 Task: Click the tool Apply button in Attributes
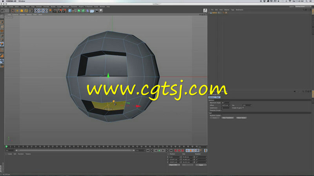(x=214, y=118)
